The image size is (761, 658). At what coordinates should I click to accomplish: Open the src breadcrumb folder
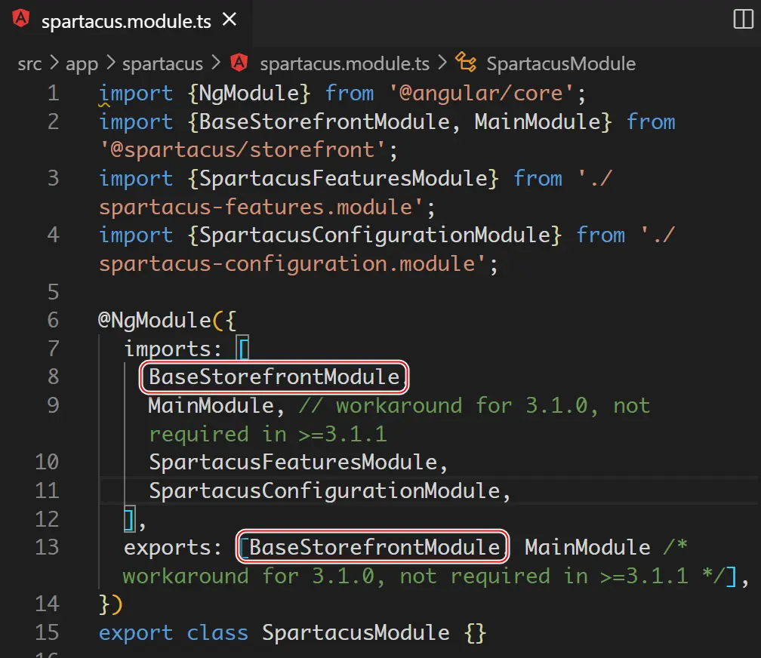(x=29, y=63)
